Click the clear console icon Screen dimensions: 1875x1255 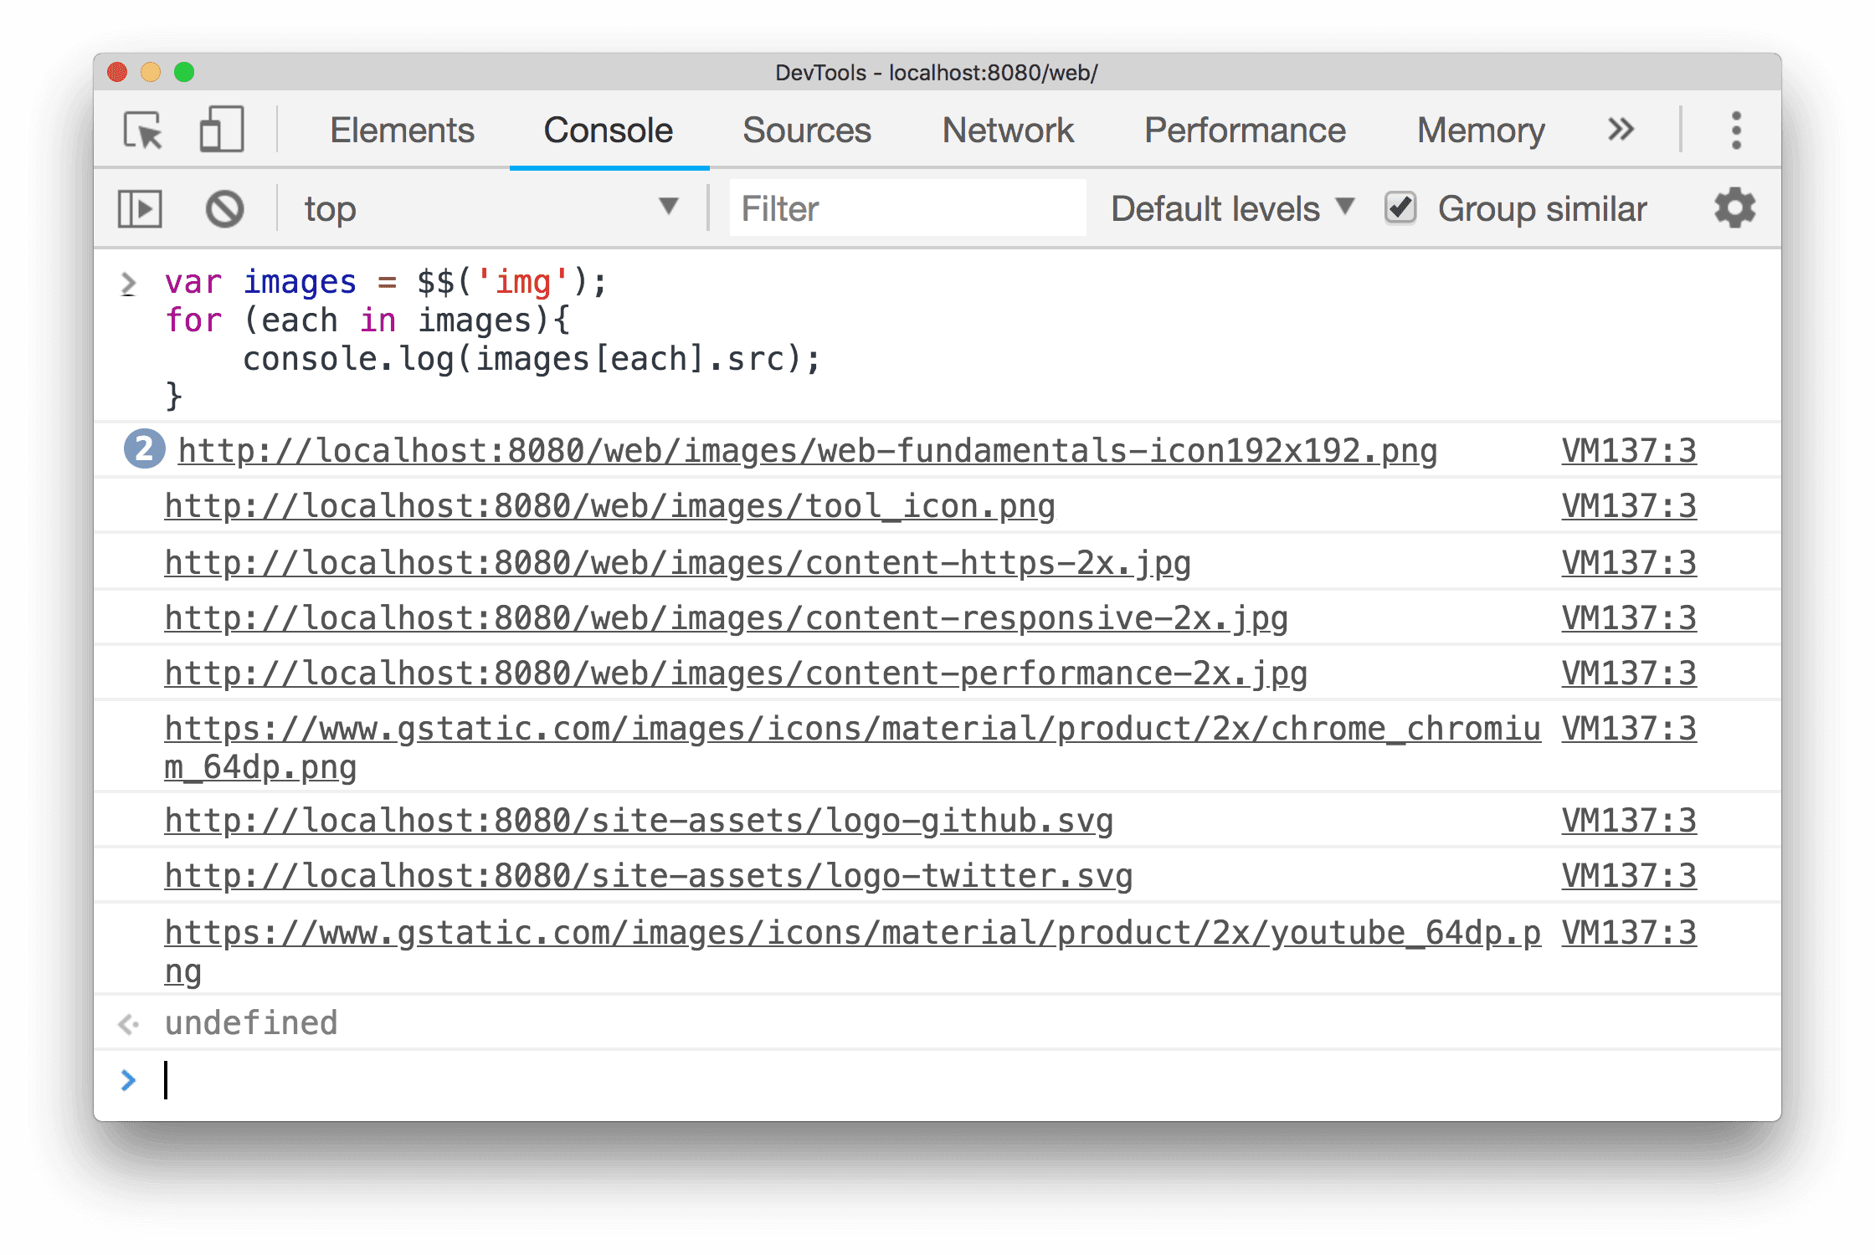pyautogui.click(x=223, y=207)
